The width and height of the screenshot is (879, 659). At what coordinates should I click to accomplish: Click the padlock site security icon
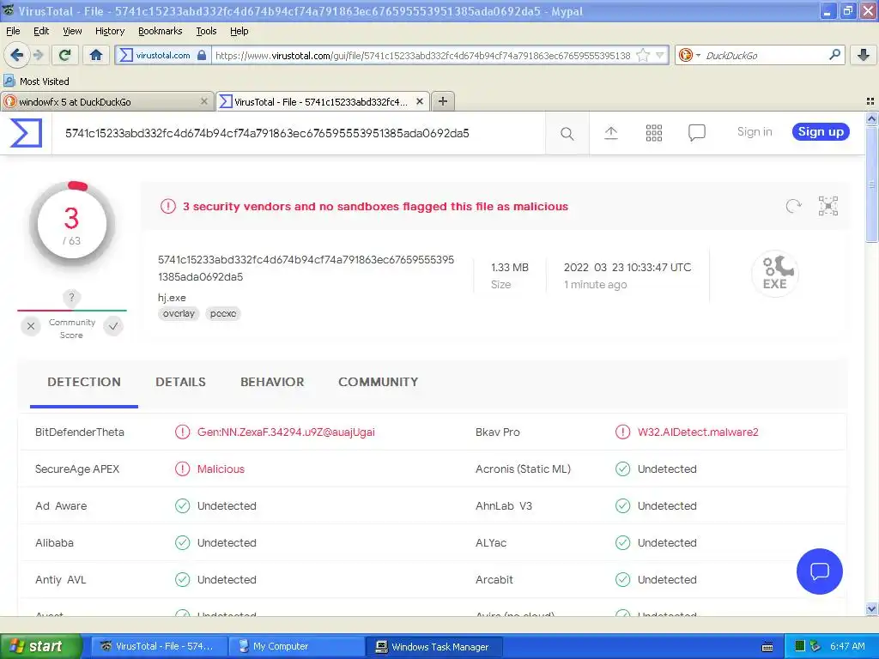[x=202, y=55]
